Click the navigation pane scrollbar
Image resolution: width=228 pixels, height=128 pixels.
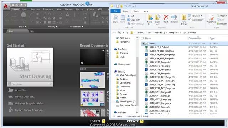coord(137,81)
